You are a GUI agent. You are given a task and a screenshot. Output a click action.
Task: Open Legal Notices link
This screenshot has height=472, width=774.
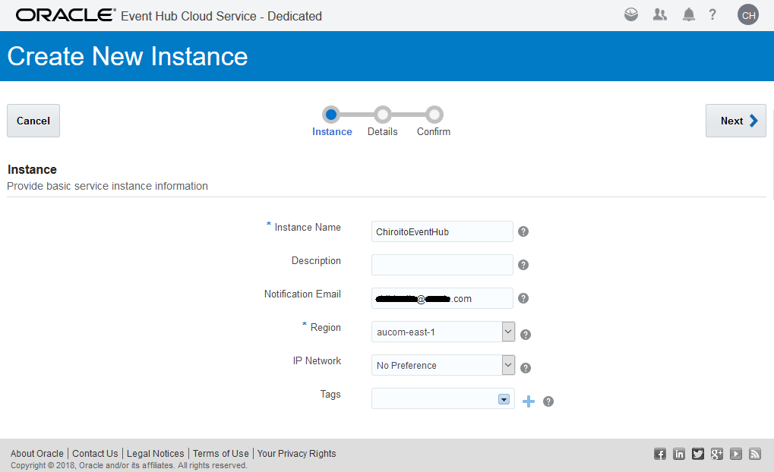(156, 453)
